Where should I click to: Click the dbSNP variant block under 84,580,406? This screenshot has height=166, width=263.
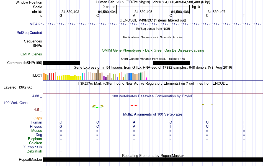pos(171,63)
